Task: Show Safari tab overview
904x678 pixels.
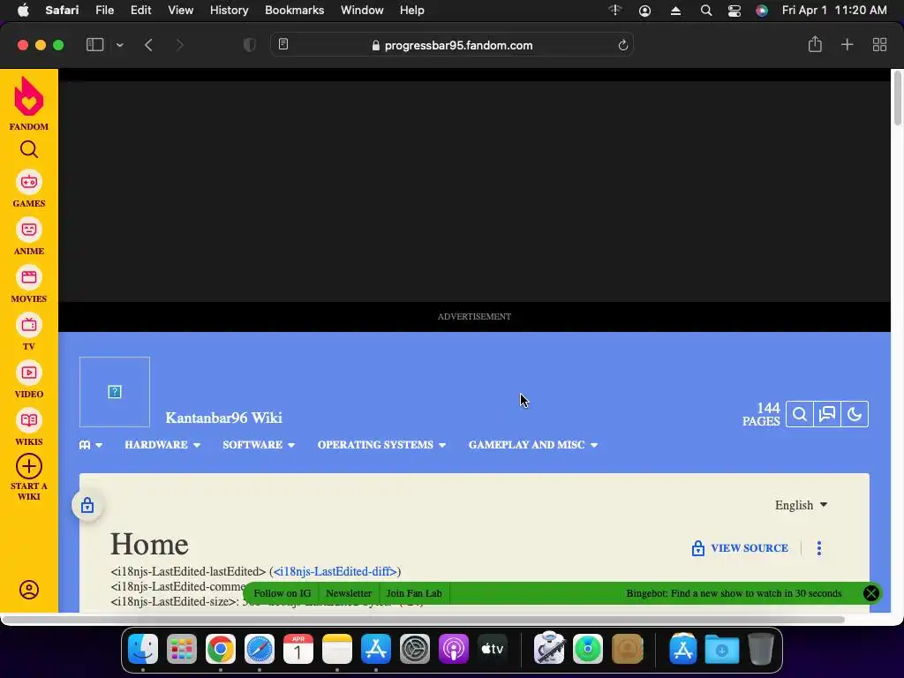Action: pos(879,44)
